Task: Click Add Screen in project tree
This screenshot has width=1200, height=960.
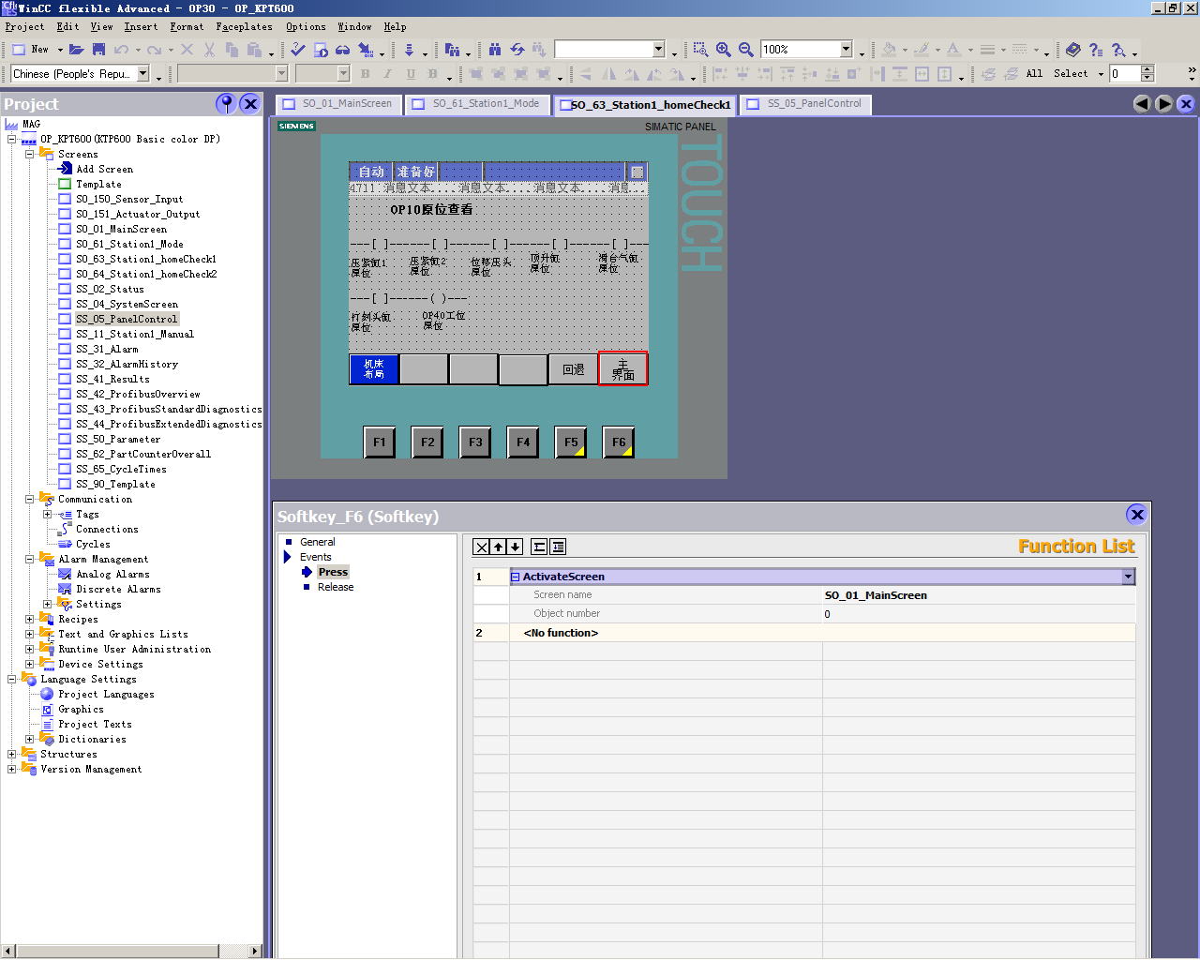Action: 104,169
